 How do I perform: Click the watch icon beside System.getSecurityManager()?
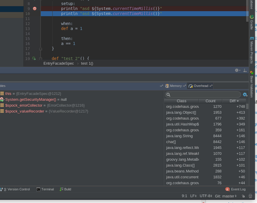(x=2, y=100)
